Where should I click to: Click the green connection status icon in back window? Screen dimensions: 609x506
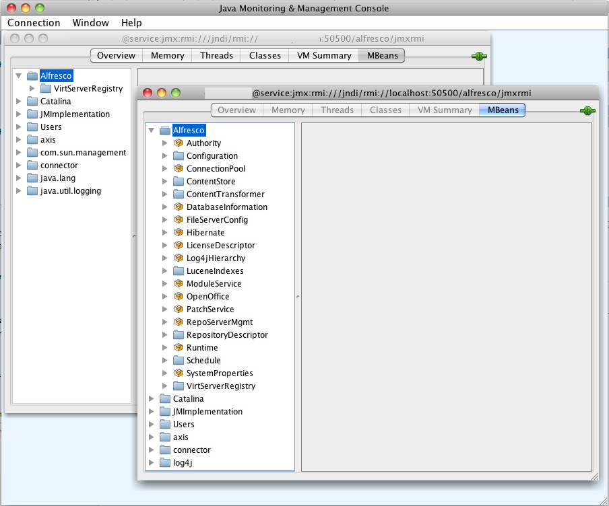click(x=479, y=57)
